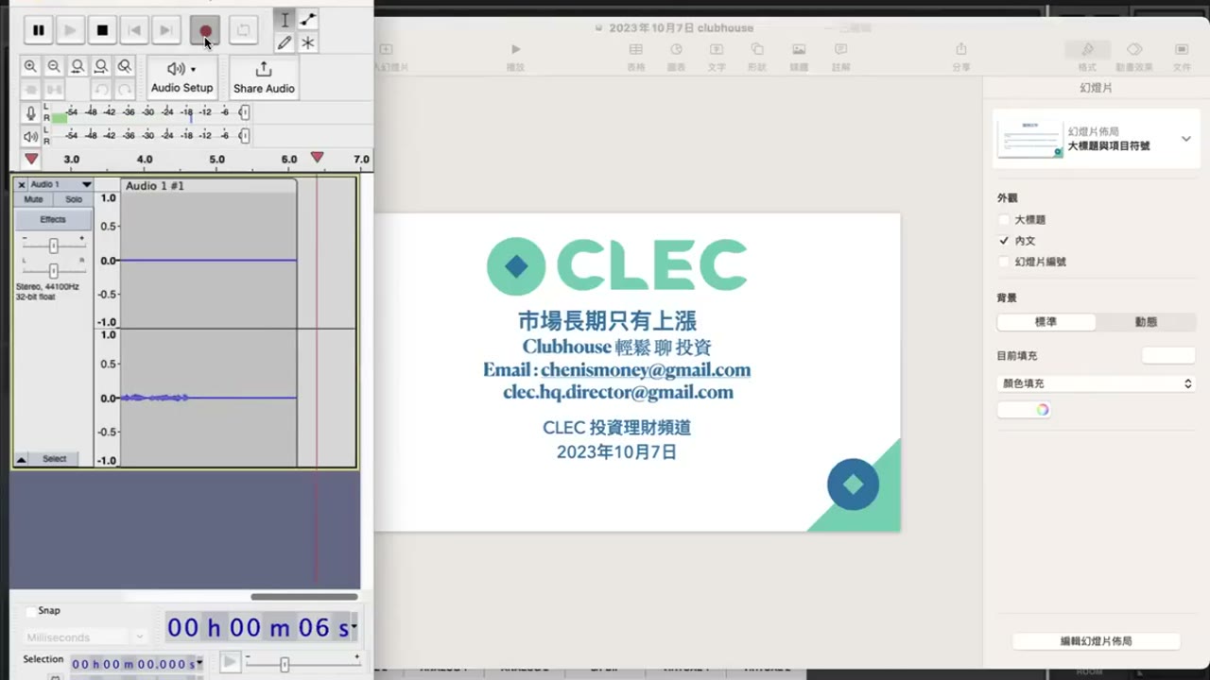The width and height of the screenshot is (1210, 680).
Task: Open Effects for Audio 1 track
Action: click(x=53, y=219)
